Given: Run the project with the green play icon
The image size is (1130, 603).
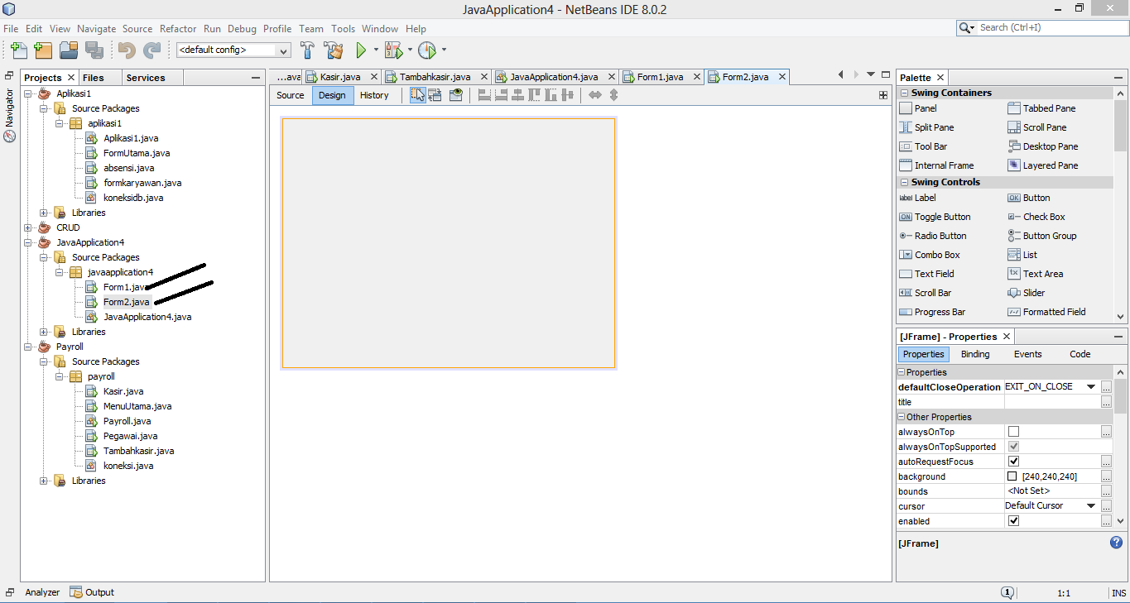Looking at the screenshot, I should coord(361,50).
